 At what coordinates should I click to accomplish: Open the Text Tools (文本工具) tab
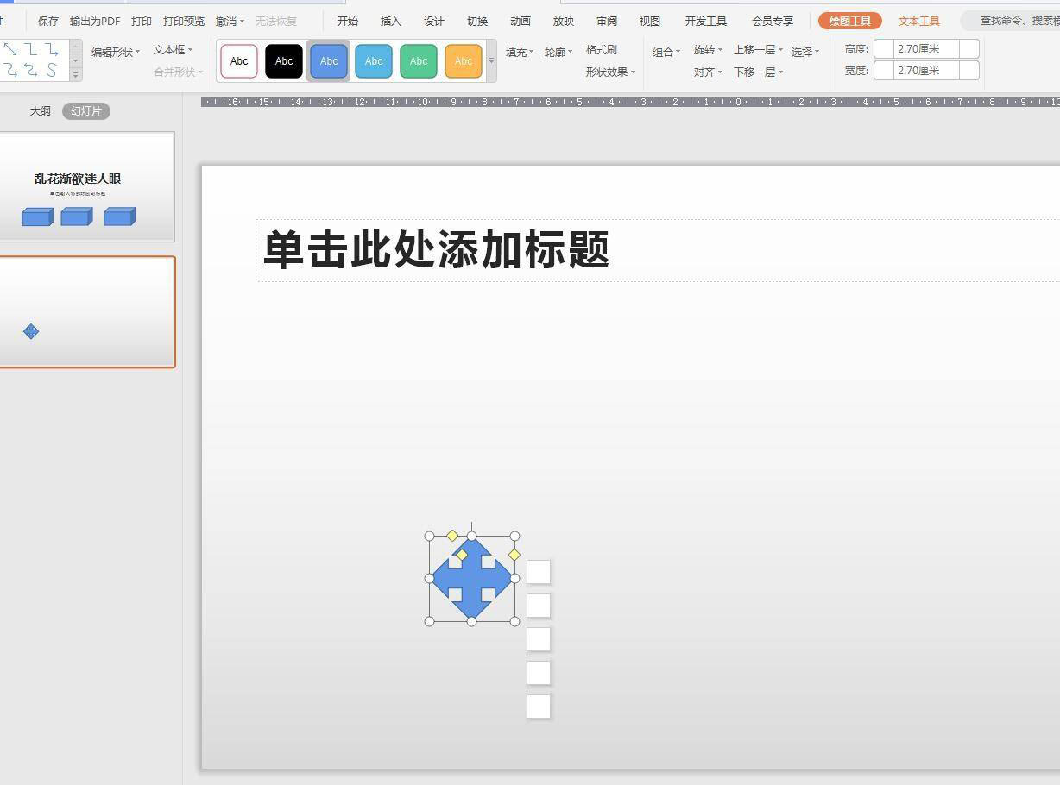[918, 21]
